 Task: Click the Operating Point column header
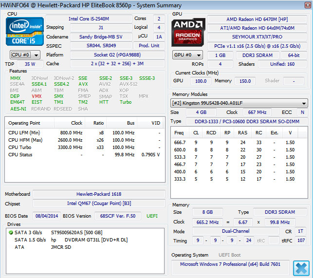(30, 123)
